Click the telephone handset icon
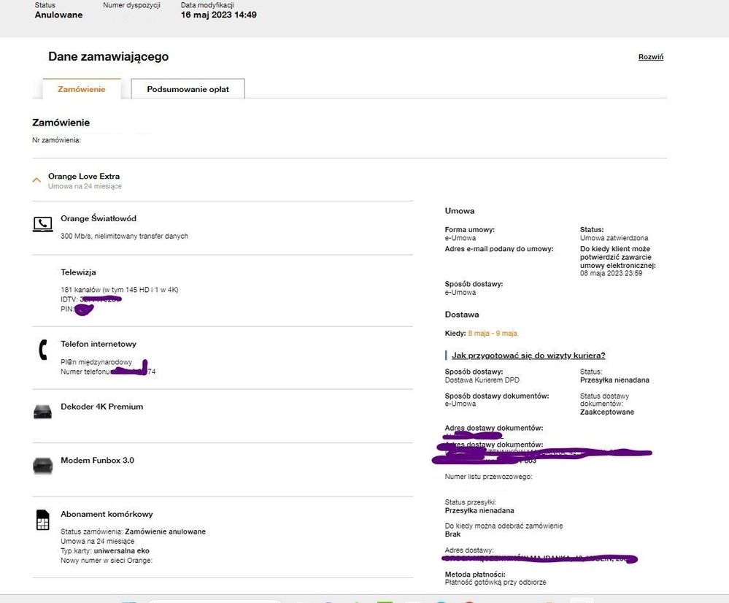The image size is (729, 603). 42,350
